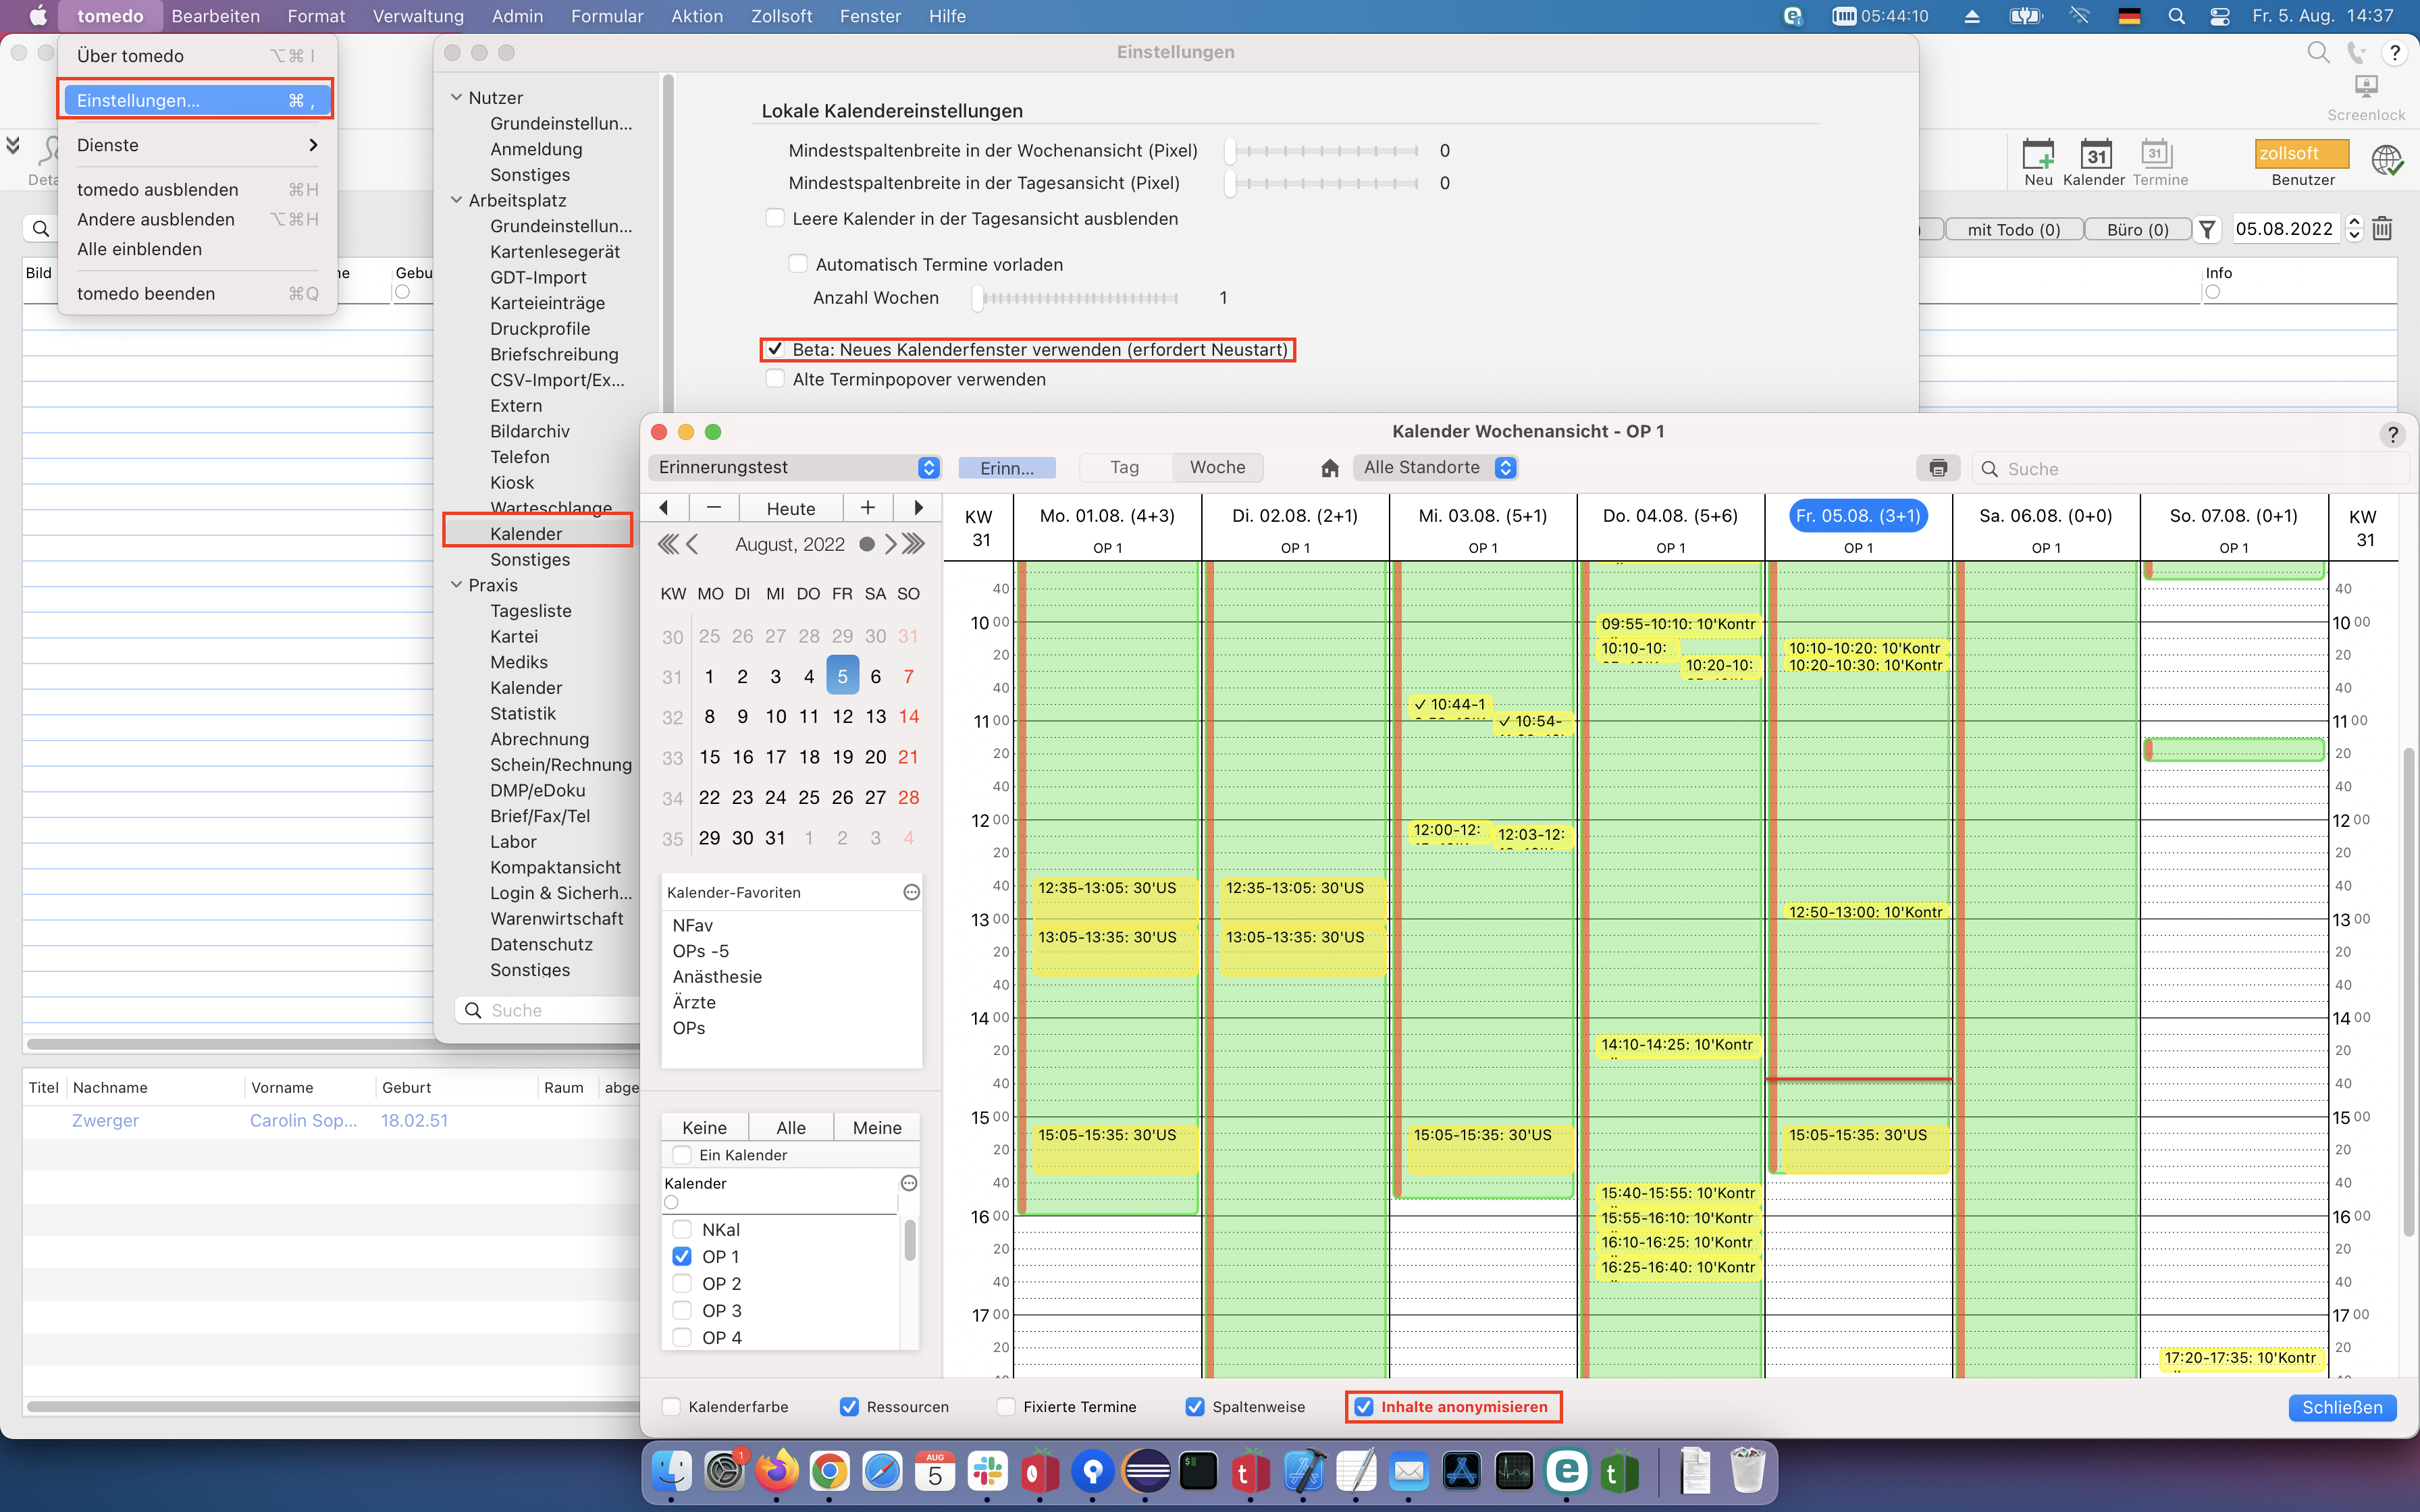Enable the Fixierte Termine checkbox
This screenshot has width=2420, height=1512.
tap(1006, 1407)
